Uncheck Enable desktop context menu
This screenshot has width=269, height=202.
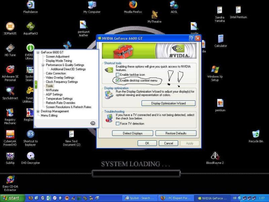(117, 80)
